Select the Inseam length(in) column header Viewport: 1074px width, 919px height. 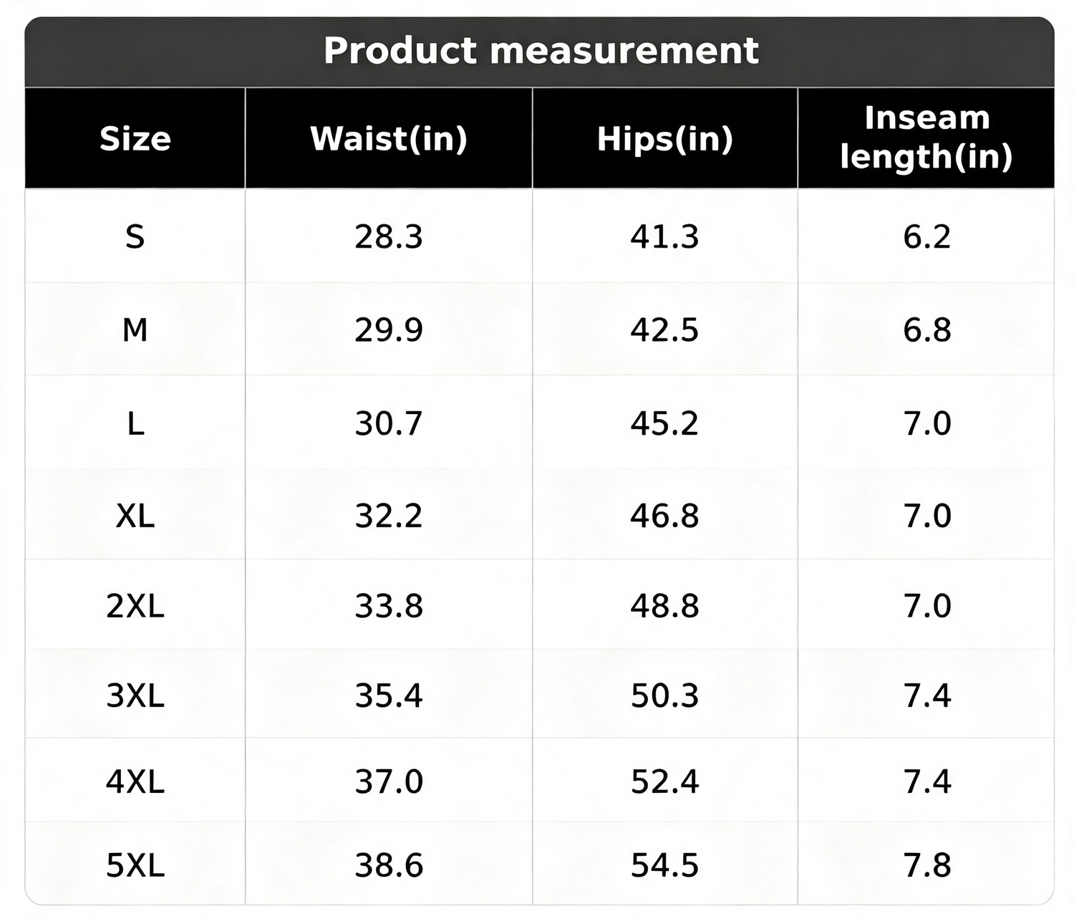click(x=927, y=138)
